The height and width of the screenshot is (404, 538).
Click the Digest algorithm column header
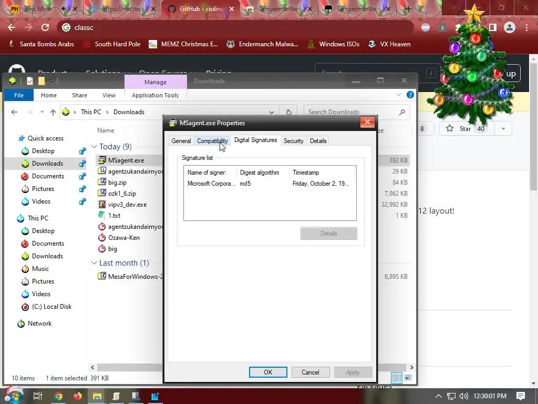pyautogui.click(x=263, y=173)
